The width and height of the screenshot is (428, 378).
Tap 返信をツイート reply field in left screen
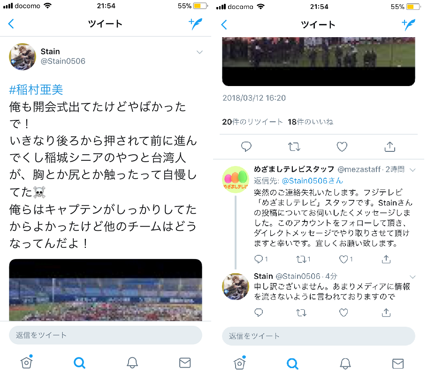point(106,335)
